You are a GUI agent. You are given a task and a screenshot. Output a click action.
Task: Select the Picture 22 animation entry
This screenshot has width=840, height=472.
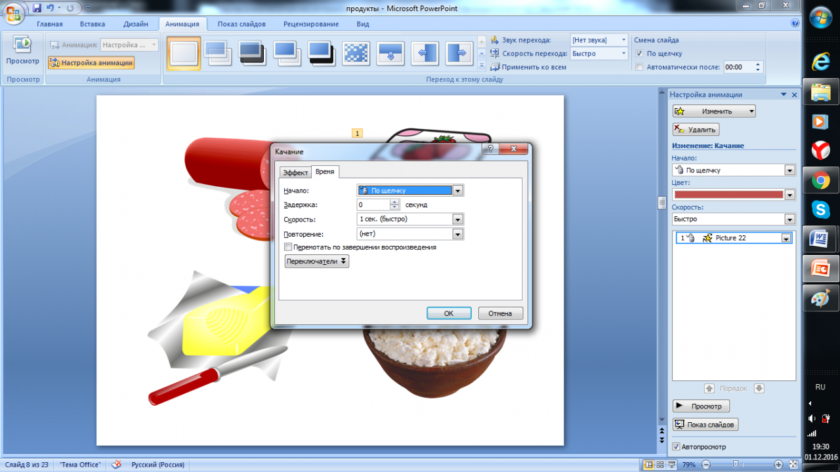(734, 239)
